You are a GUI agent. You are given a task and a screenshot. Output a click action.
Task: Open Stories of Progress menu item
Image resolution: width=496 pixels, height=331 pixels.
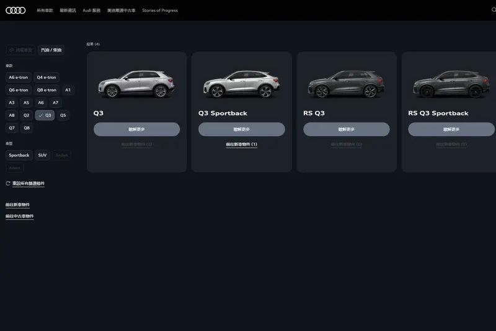click(160, 11)
